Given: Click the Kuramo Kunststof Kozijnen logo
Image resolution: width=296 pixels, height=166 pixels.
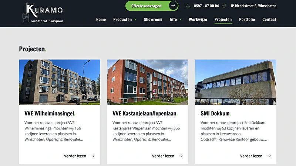Looking at the screenshot, I should tap(43, 13).
